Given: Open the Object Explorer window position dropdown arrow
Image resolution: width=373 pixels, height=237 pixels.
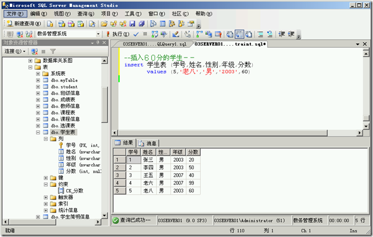Looking at the screenshot, I should (x=92, y=43).
